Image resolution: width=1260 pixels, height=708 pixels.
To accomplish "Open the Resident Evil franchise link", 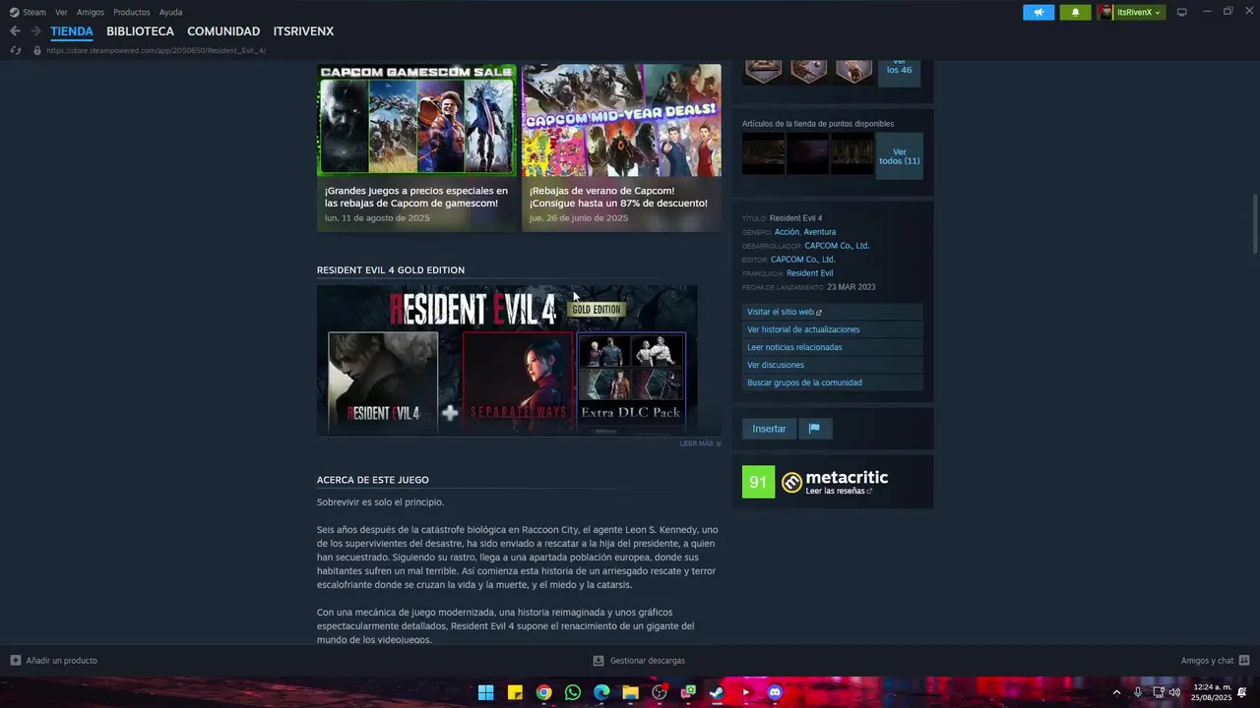I will (x=809, y=273).
